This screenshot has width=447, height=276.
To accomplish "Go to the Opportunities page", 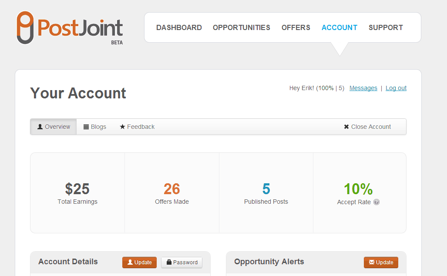I will 242,28.
